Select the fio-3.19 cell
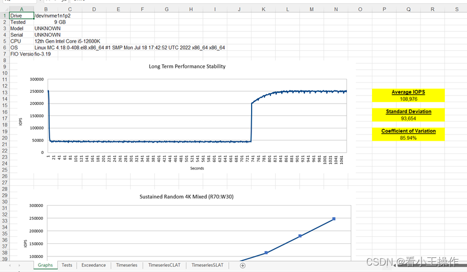The width and height of the screenshot is (467, 272). [43, 54]
